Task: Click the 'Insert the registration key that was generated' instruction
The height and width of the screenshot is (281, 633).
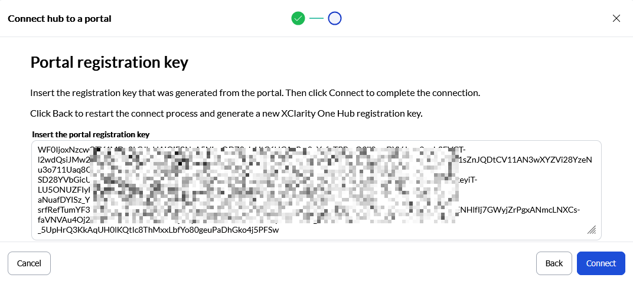Action: coord(255,93)
